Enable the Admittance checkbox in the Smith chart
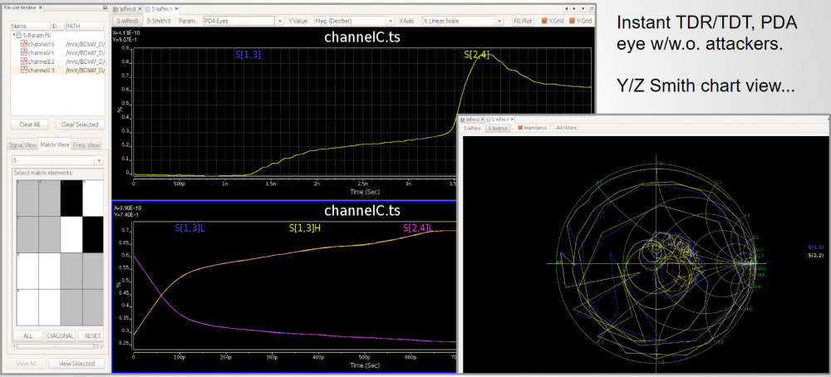The height and width of the screenshot is (377, 831). [x=553, y=128]
